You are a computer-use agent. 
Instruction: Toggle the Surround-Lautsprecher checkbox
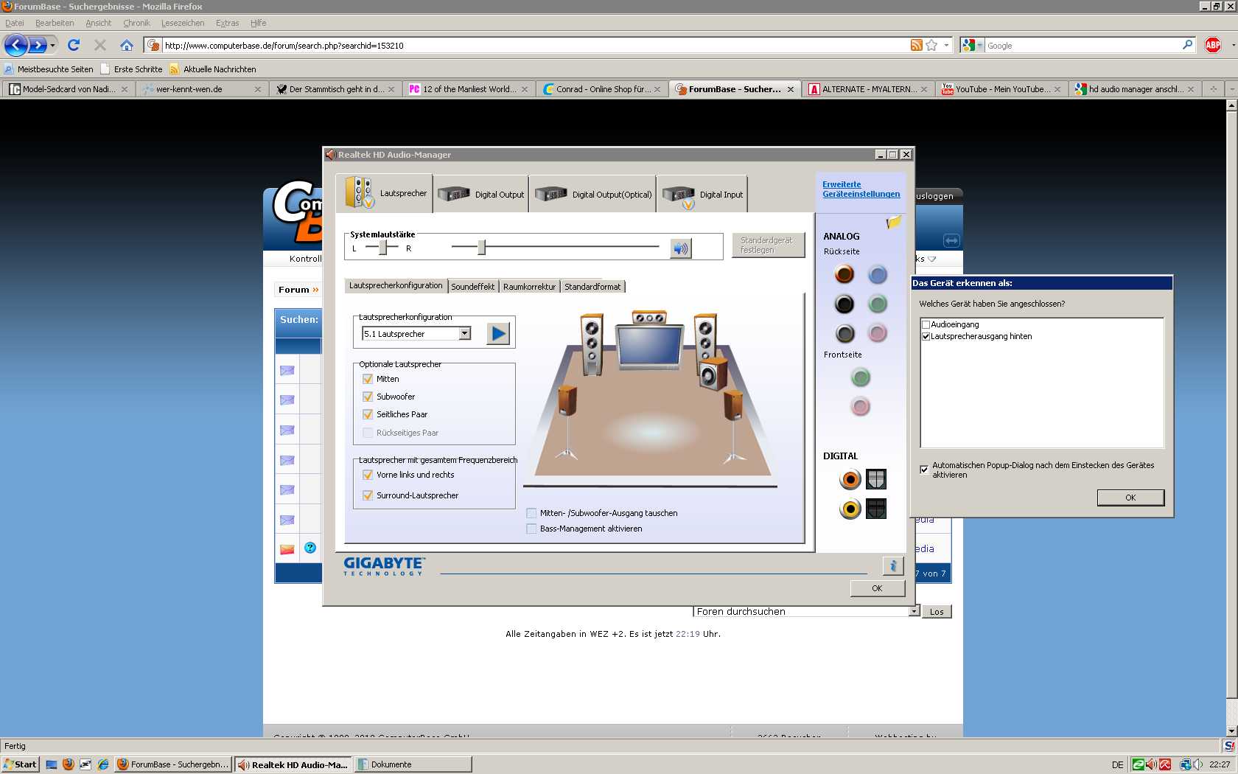368,495
